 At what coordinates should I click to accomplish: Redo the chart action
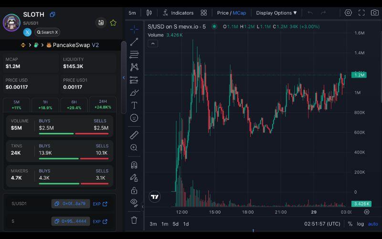click(323, 13)
